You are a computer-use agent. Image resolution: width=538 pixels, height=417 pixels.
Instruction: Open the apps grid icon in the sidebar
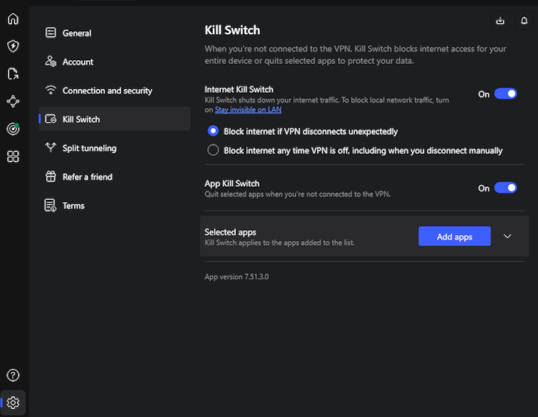[13, 156]
